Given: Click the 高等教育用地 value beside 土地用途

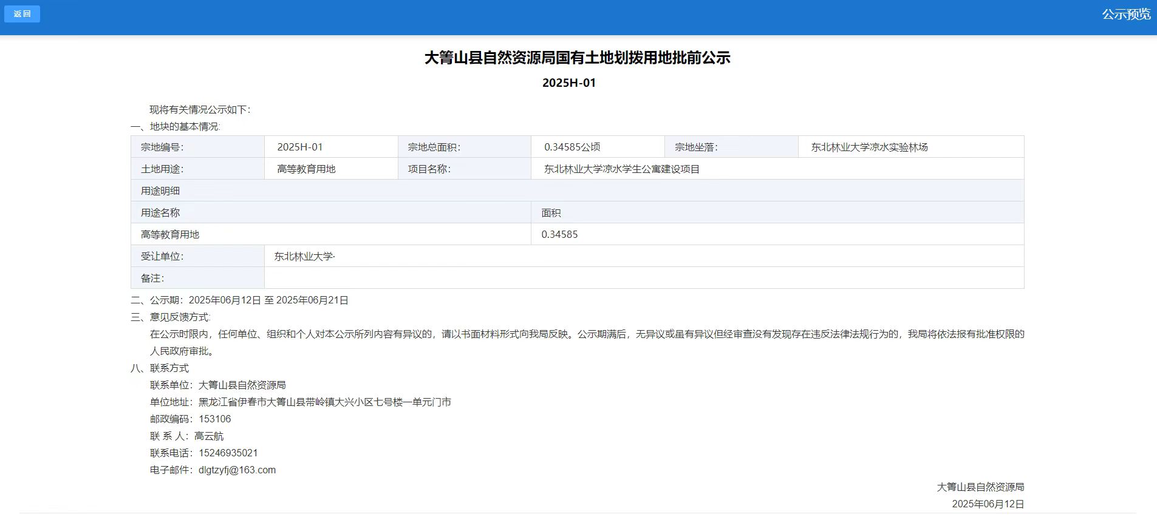Looking at the screenshot, I should [x=306, y=169].
